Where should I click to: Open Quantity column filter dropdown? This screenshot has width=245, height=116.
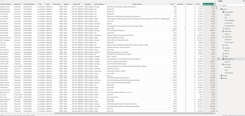(185, 4)
